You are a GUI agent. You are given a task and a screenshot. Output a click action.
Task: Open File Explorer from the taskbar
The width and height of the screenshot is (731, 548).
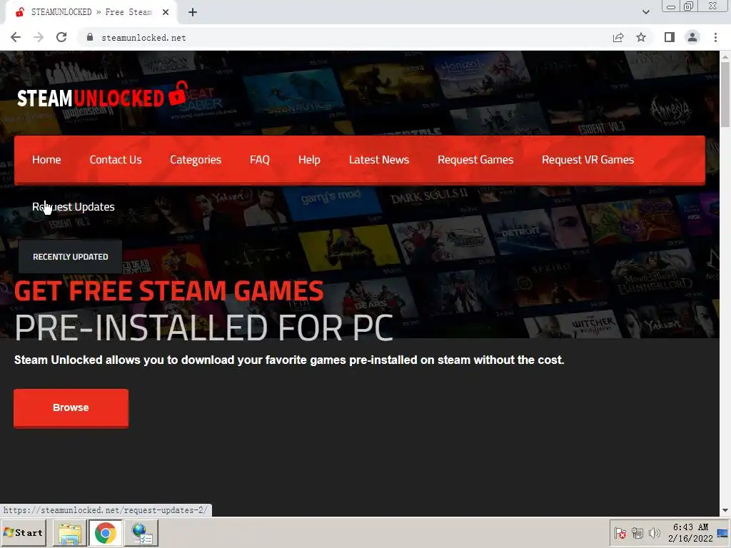pyautogui.click(x=70, y=533)
